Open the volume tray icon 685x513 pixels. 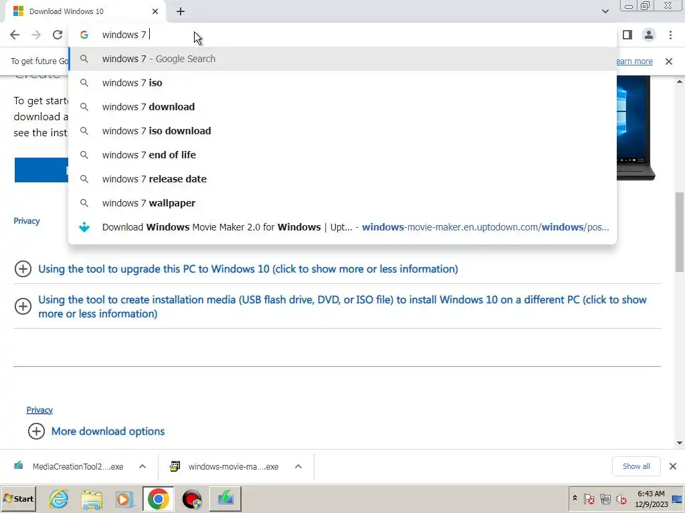[x=621, y=499]
